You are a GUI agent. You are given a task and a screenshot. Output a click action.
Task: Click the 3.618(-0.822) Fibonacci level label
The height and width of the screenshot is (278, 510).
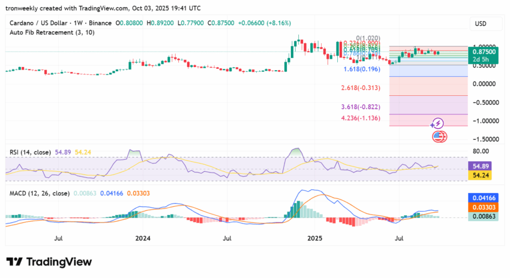pyautogui.click(x=361, y=107)
